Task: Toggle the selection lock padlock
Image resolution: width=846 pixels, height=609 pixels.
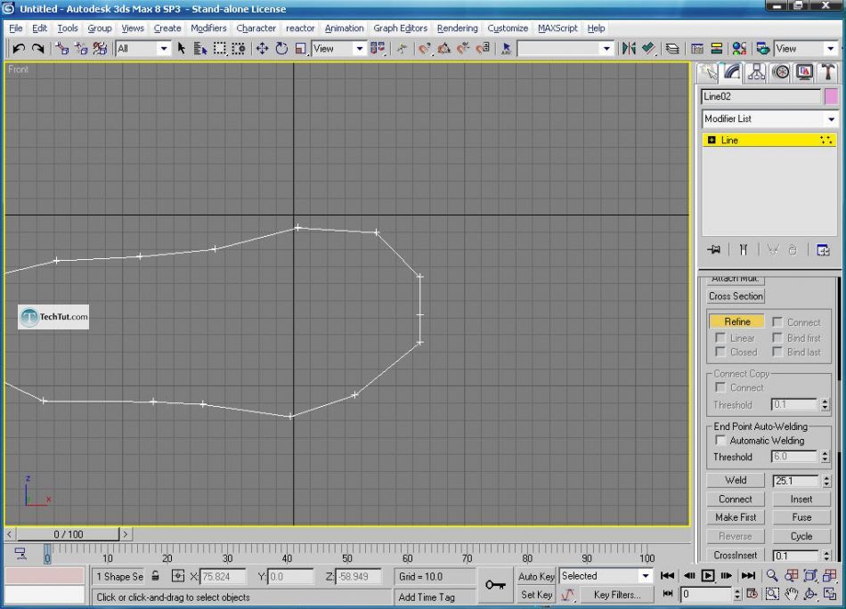Action: (x=156, y=576)
